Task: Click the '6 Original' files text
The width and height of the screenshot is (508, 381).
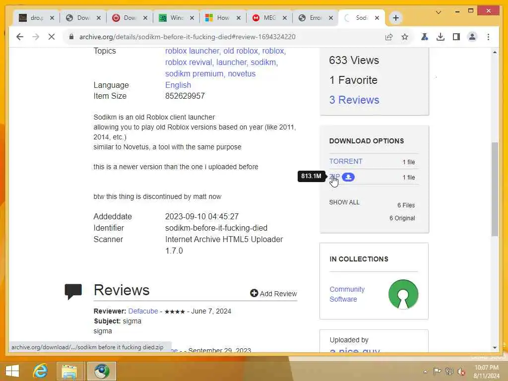Action: coord(402,218)
